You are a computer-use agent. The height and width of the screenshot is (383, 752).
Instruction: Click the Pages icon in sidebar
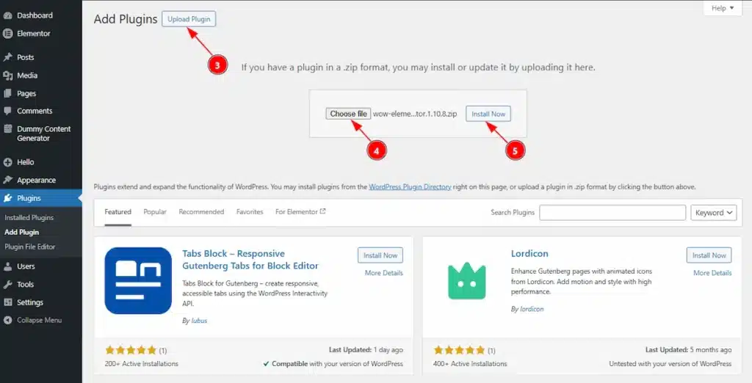pos(7,94)
